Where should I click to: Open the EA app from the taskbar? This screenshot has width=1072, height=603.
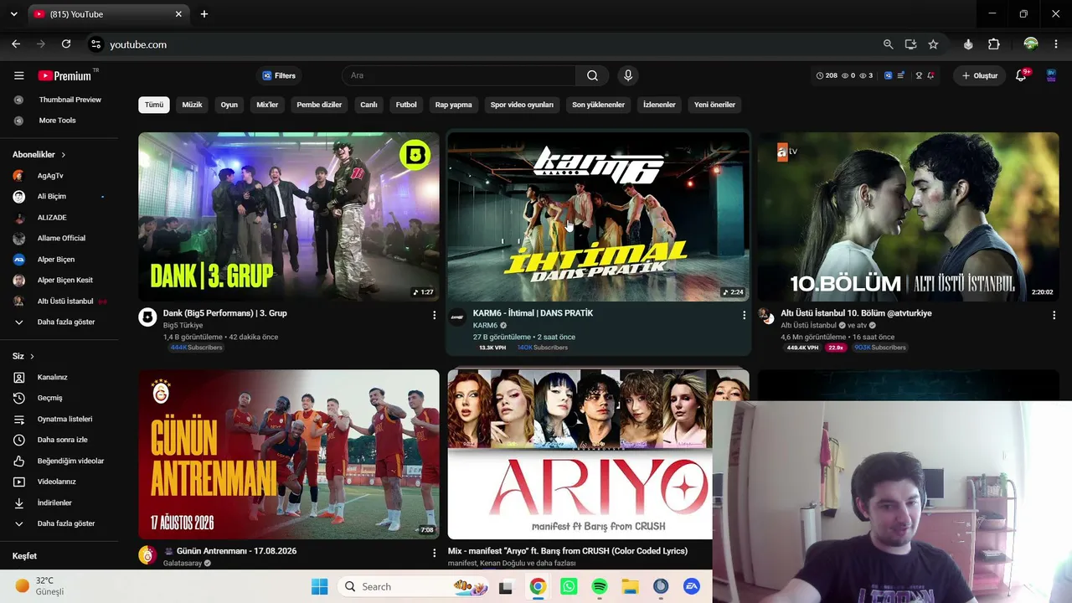[691, 586]
